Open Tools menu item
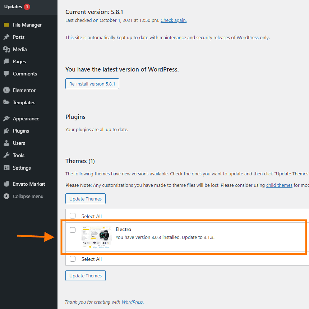 click(19, 155)
